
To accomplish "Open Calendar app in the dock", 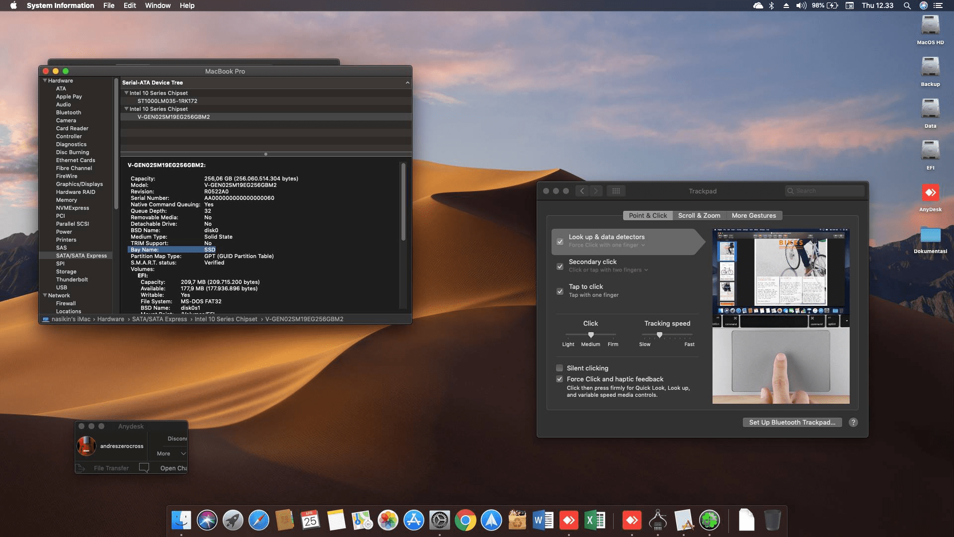I will click(x=311, y=521).
